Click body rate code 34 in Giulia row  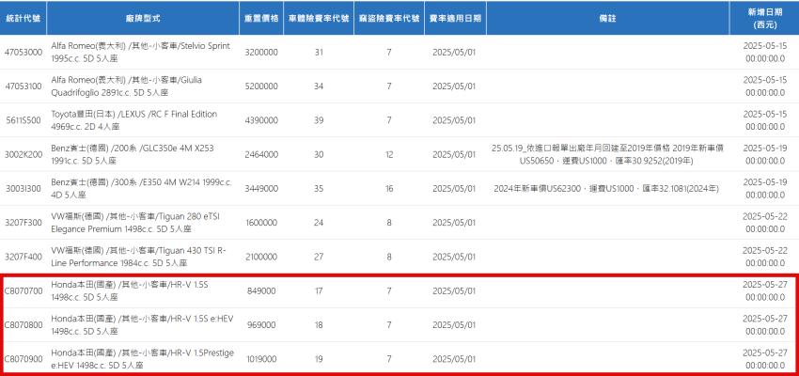(x=319, y=86)
